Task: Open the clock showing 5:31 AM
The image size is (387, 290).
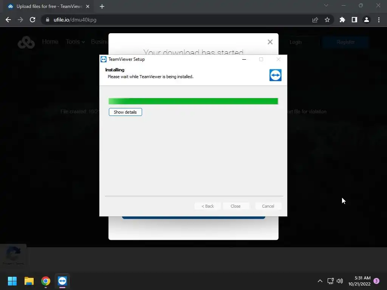Action: [x=359, y=281]
